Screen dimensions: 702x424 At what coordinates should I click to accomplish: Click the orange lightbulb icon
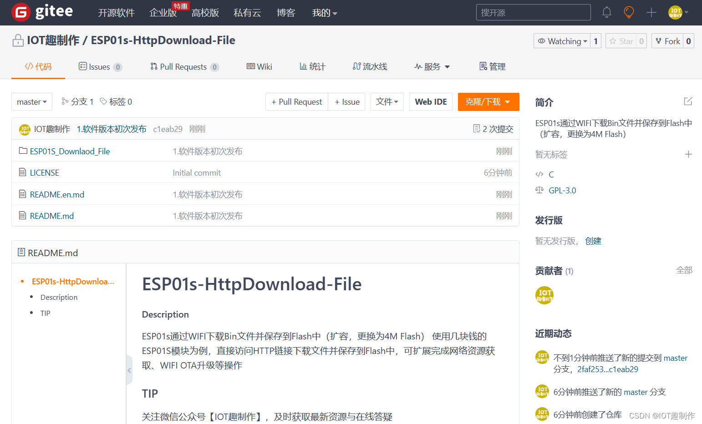(x=629, y=12)
